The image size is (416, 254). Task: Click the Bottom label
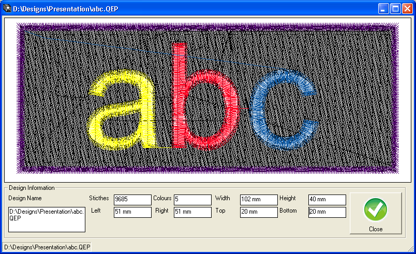(x=288, y=211)
